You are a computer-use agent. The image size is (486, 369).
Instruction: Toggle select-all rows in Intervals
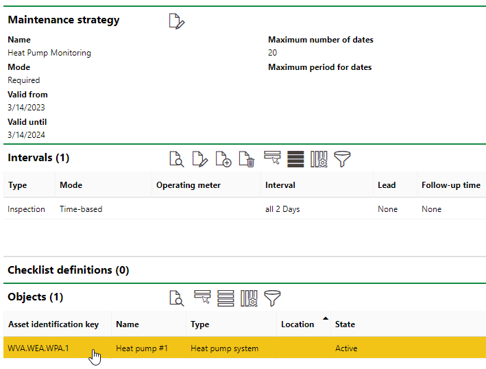pyautogui.click(x=295, y=159)
